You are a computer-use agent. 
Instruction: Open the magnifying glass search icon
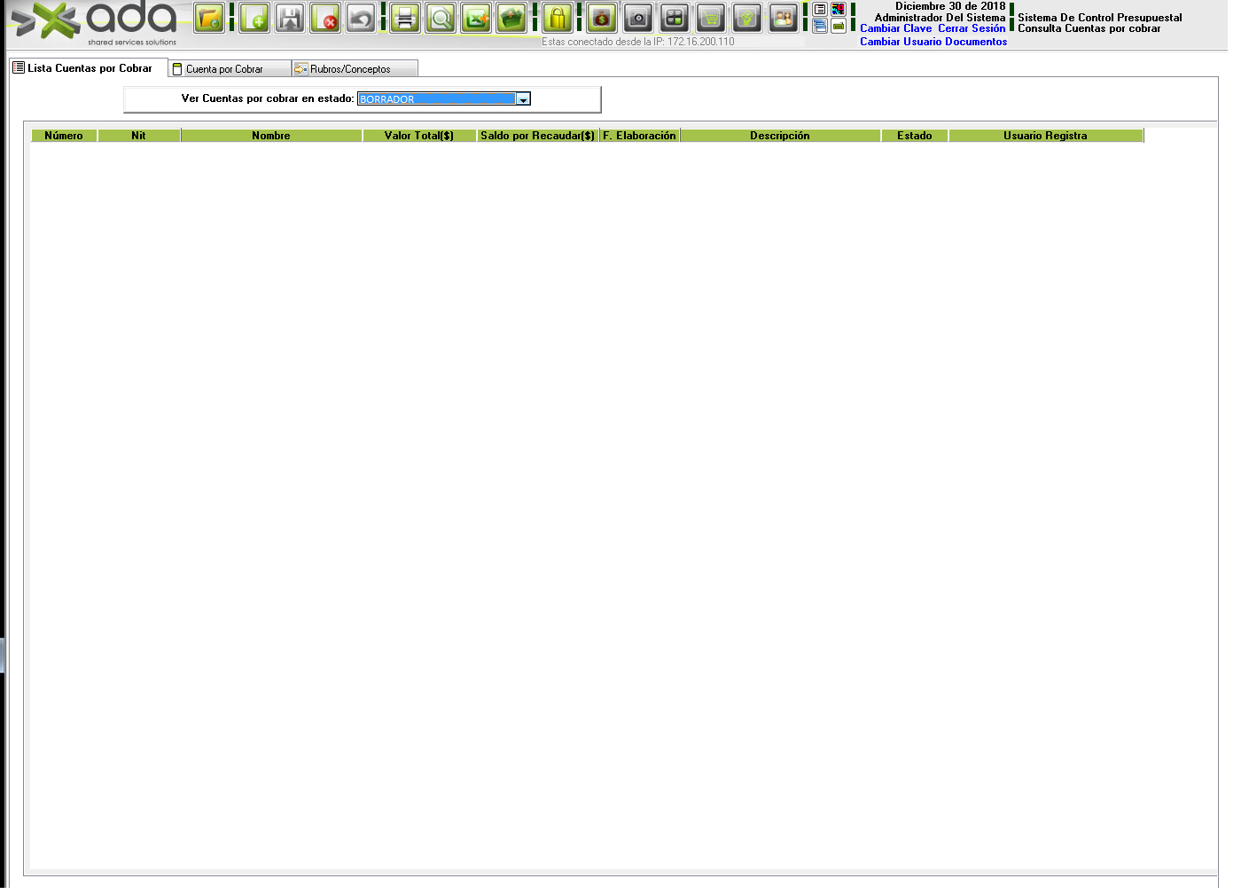tap(441, 18)
